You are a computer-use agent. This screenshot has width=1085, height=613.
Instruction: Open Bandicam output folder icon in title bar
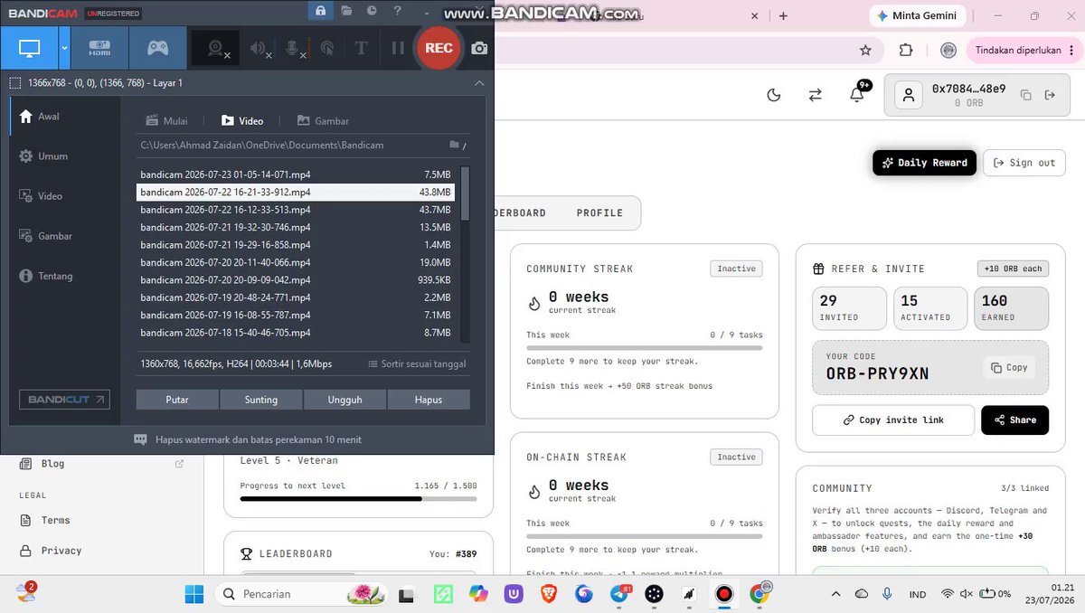(347, 11)
